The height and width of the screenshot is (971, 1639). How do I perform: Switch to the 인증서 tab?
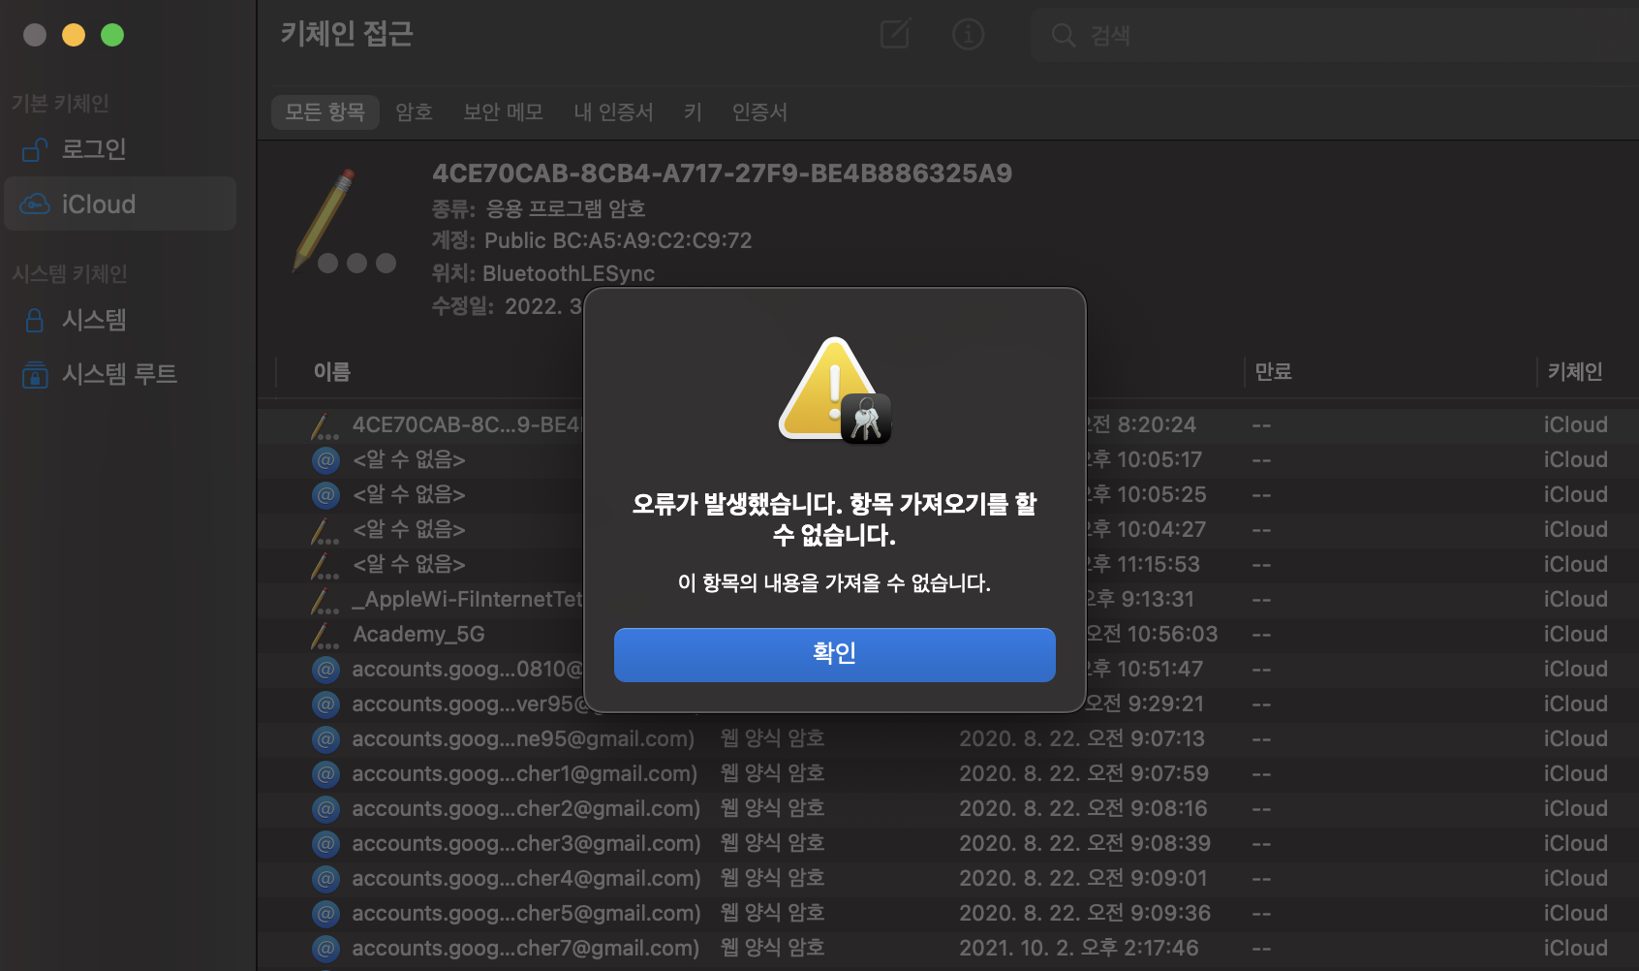tap(759, 112)
